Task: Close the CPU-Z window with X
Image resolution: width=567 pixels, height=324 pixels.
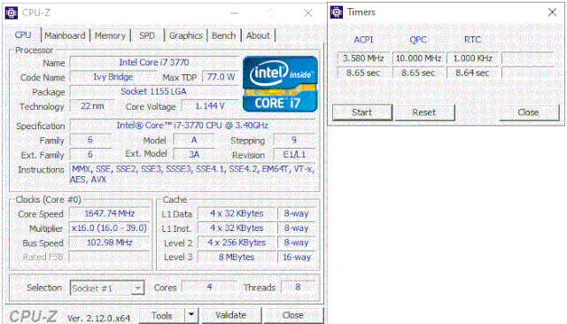Action: tap(308, 13)
